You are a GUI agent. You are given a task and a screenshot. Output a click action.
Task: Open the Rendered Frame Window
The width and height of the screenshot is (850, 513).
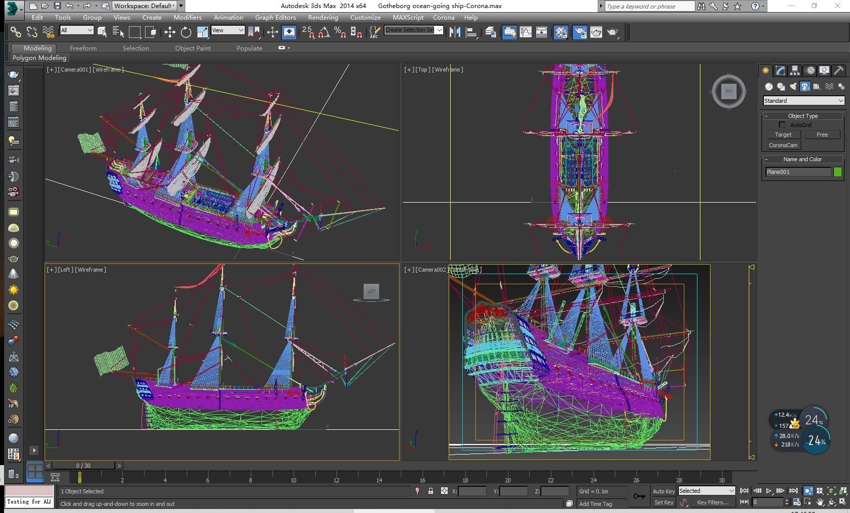(596, 32)
